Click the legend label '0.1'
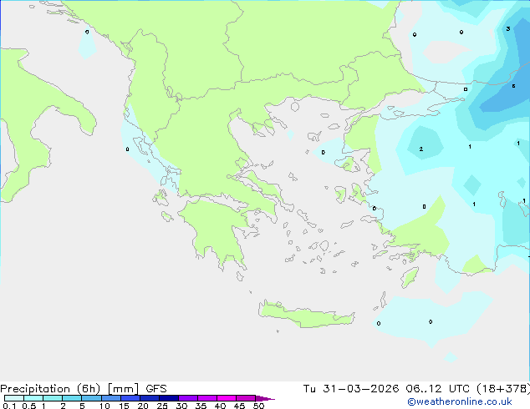 9,406
